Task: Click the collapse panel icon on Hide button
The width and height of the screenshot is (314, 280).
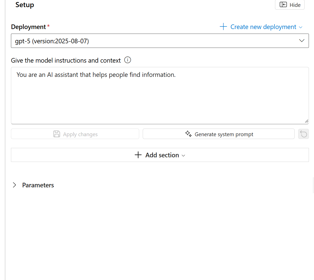Action: coord(283,5)
